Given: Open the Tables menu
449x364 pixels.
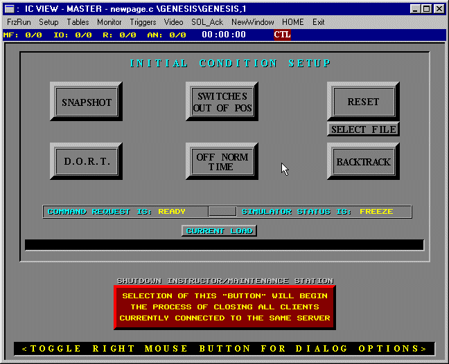Looking at the screenshot, I should 78,22.
